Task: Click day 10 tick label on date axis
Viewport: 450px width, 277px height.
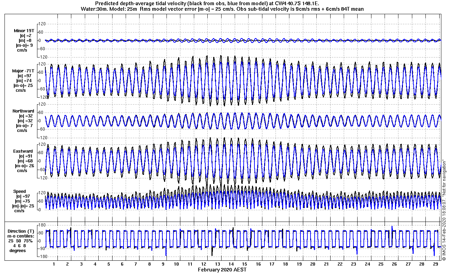Action: coord(177,264)
